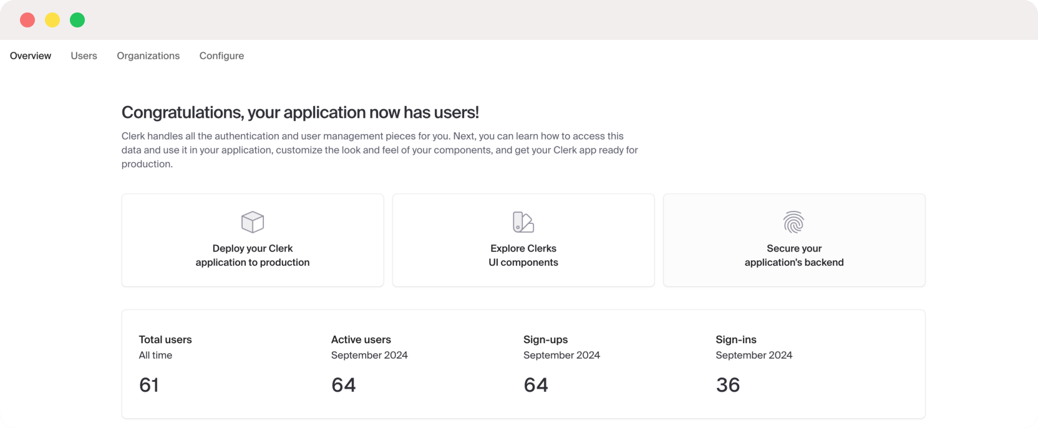This screenshot has height=428, width=1038.
Task: Click the fingerprint icon for backend security
Action: click(793, 222)
